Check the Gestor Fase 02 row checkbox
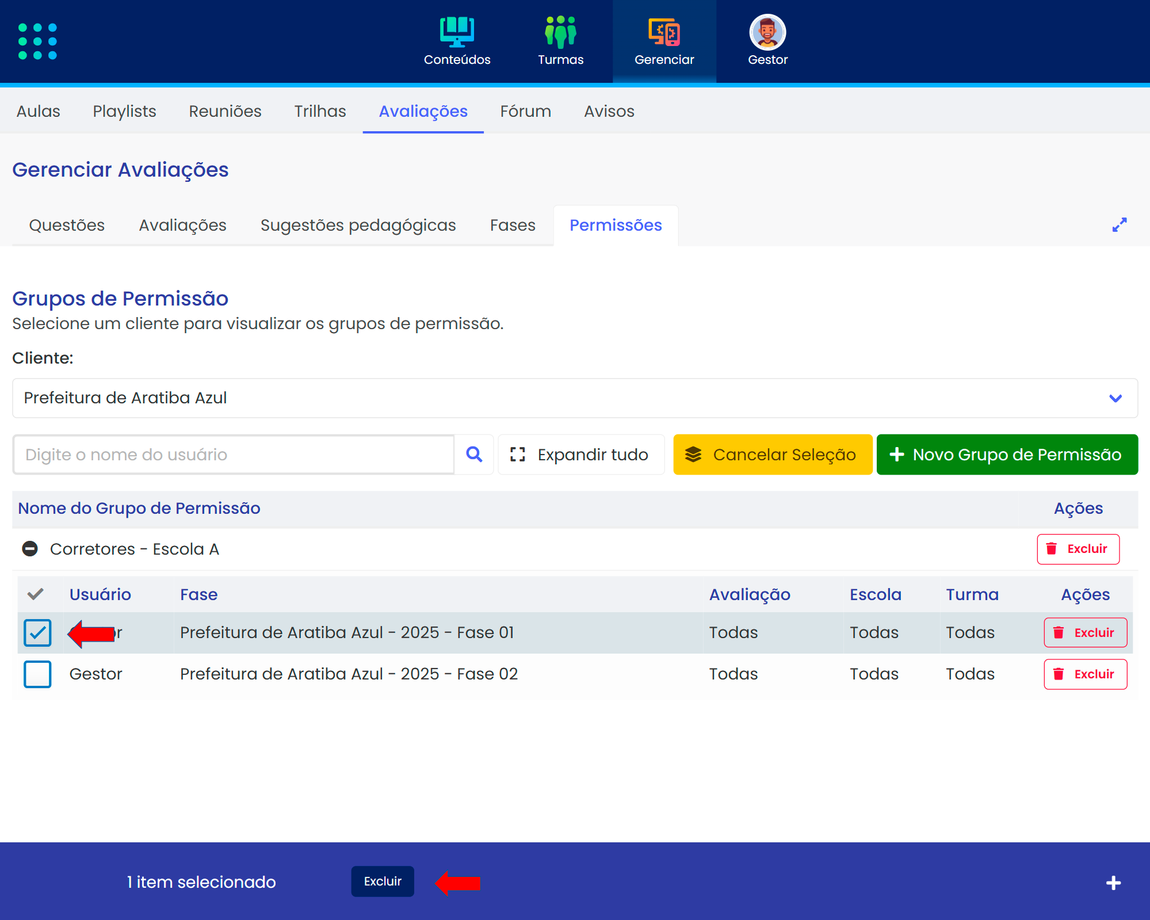 (37, 674)
